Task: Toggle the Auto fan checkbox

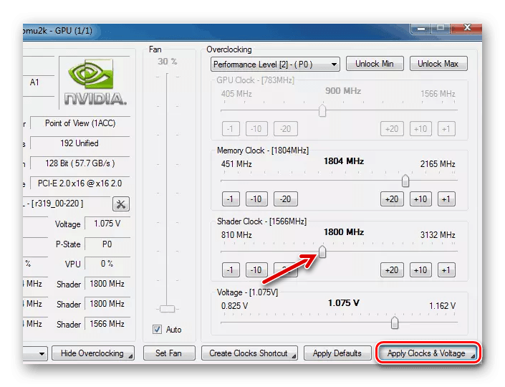Action: [157, 330]
